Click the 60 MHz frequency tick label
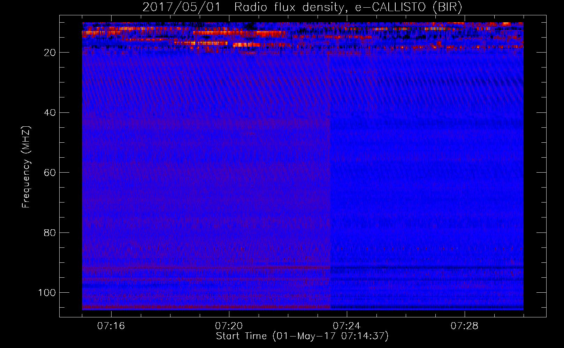 50,173
